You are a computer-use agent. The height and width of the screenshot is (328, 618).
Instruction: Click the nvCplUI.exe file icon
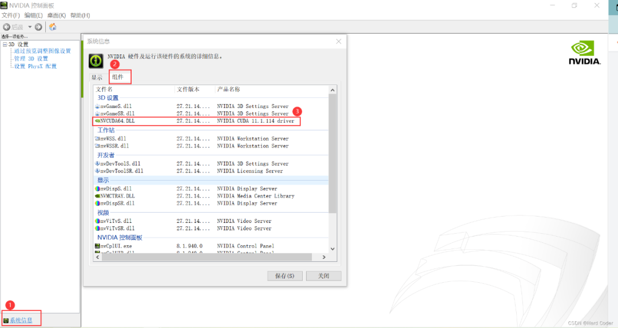click(x=97, y=246)
